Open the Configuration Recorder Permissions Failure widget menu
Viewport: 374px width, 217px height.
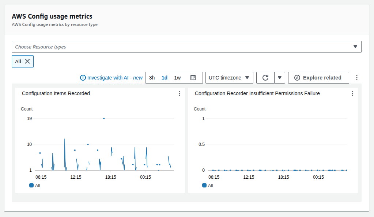tap(352, 93)
